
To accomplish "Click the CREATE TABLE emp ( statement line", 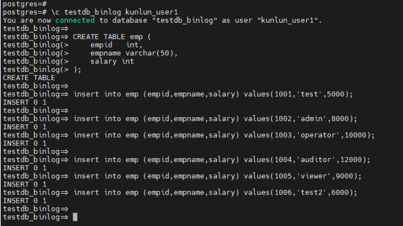I will pos(112,37).
